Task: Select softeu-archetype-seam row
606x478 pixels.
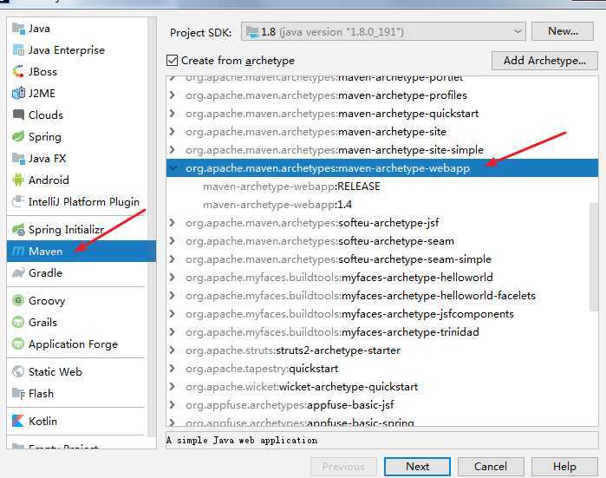Action: [x=382, y=241]
